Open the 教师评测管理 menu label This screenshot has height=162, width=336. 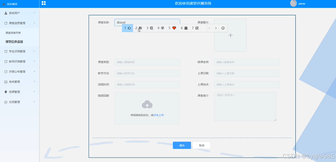pos(17,61)
